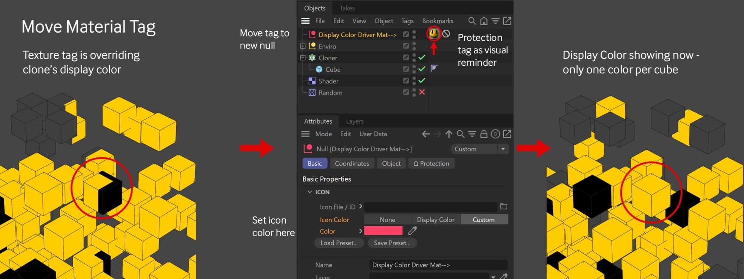Viewport: 744px width, 279px height.
Task: Click the Random effector icon
Action: [x=312, y=92]
